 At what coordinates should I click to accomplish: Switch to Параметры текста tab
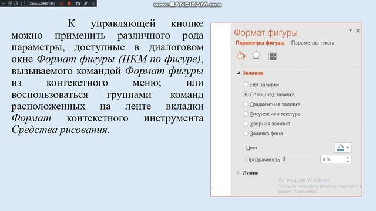click(313, 43)
